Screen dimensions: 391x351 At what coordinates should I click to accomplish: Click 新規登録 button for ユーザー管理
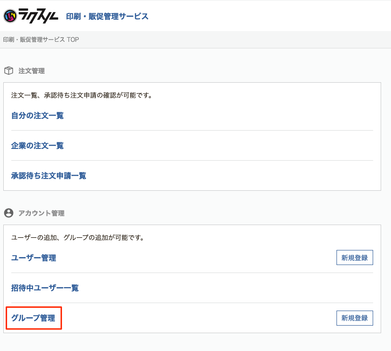355,257
